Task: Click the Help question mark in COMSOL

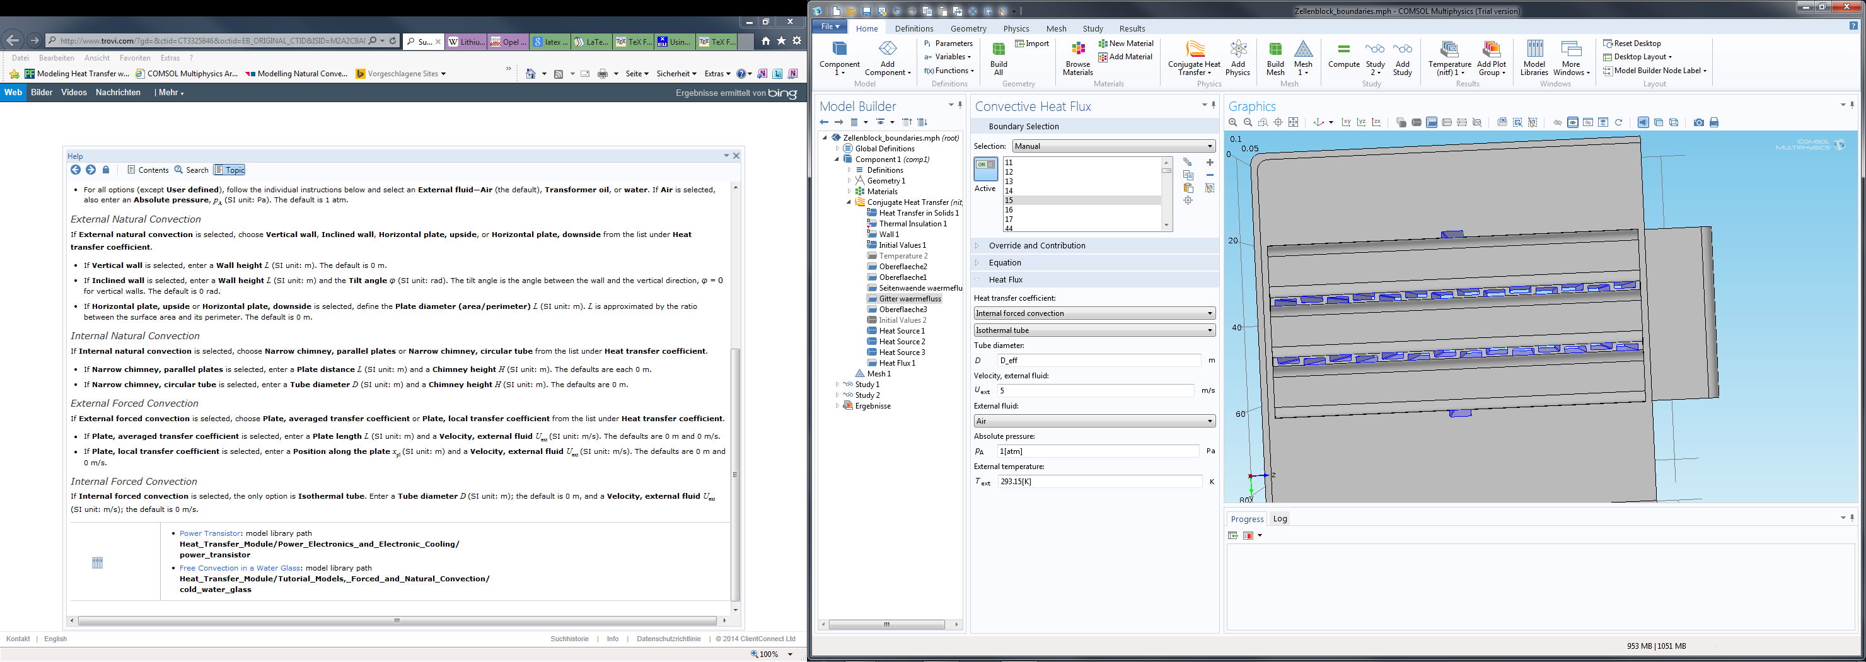Action: click(1853, 26)
